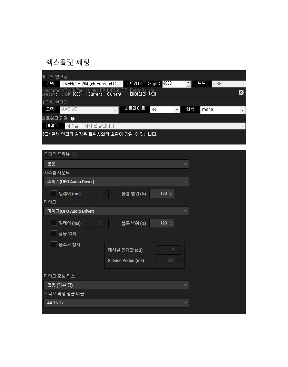Viewport: 288px width, 367px height.
Task: Click the 엑스플릿 세팅 heading text
Action: tap(68, 62)
